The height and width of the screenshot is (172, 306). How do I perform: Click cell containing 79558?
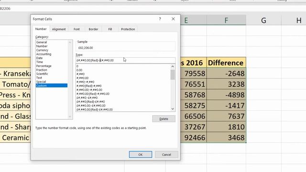(194, 73)
